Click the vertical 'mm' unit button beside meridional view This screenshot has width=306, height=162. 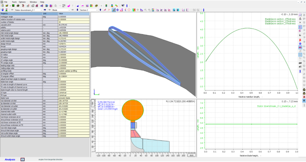tap(93, 104)
